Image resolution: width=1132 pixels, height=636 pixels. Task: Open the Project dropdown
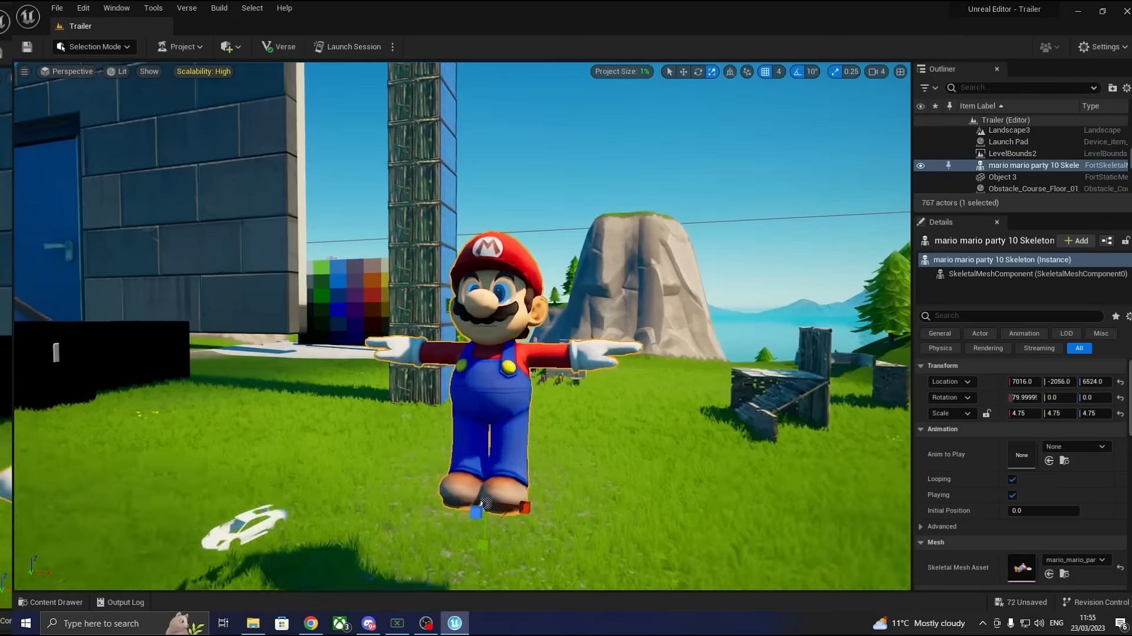pyautogui.click(x=180, y=47)
